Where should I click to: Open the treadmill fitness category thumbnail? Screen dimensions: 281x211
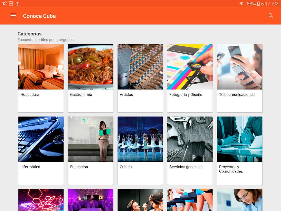tap(190, 200)
